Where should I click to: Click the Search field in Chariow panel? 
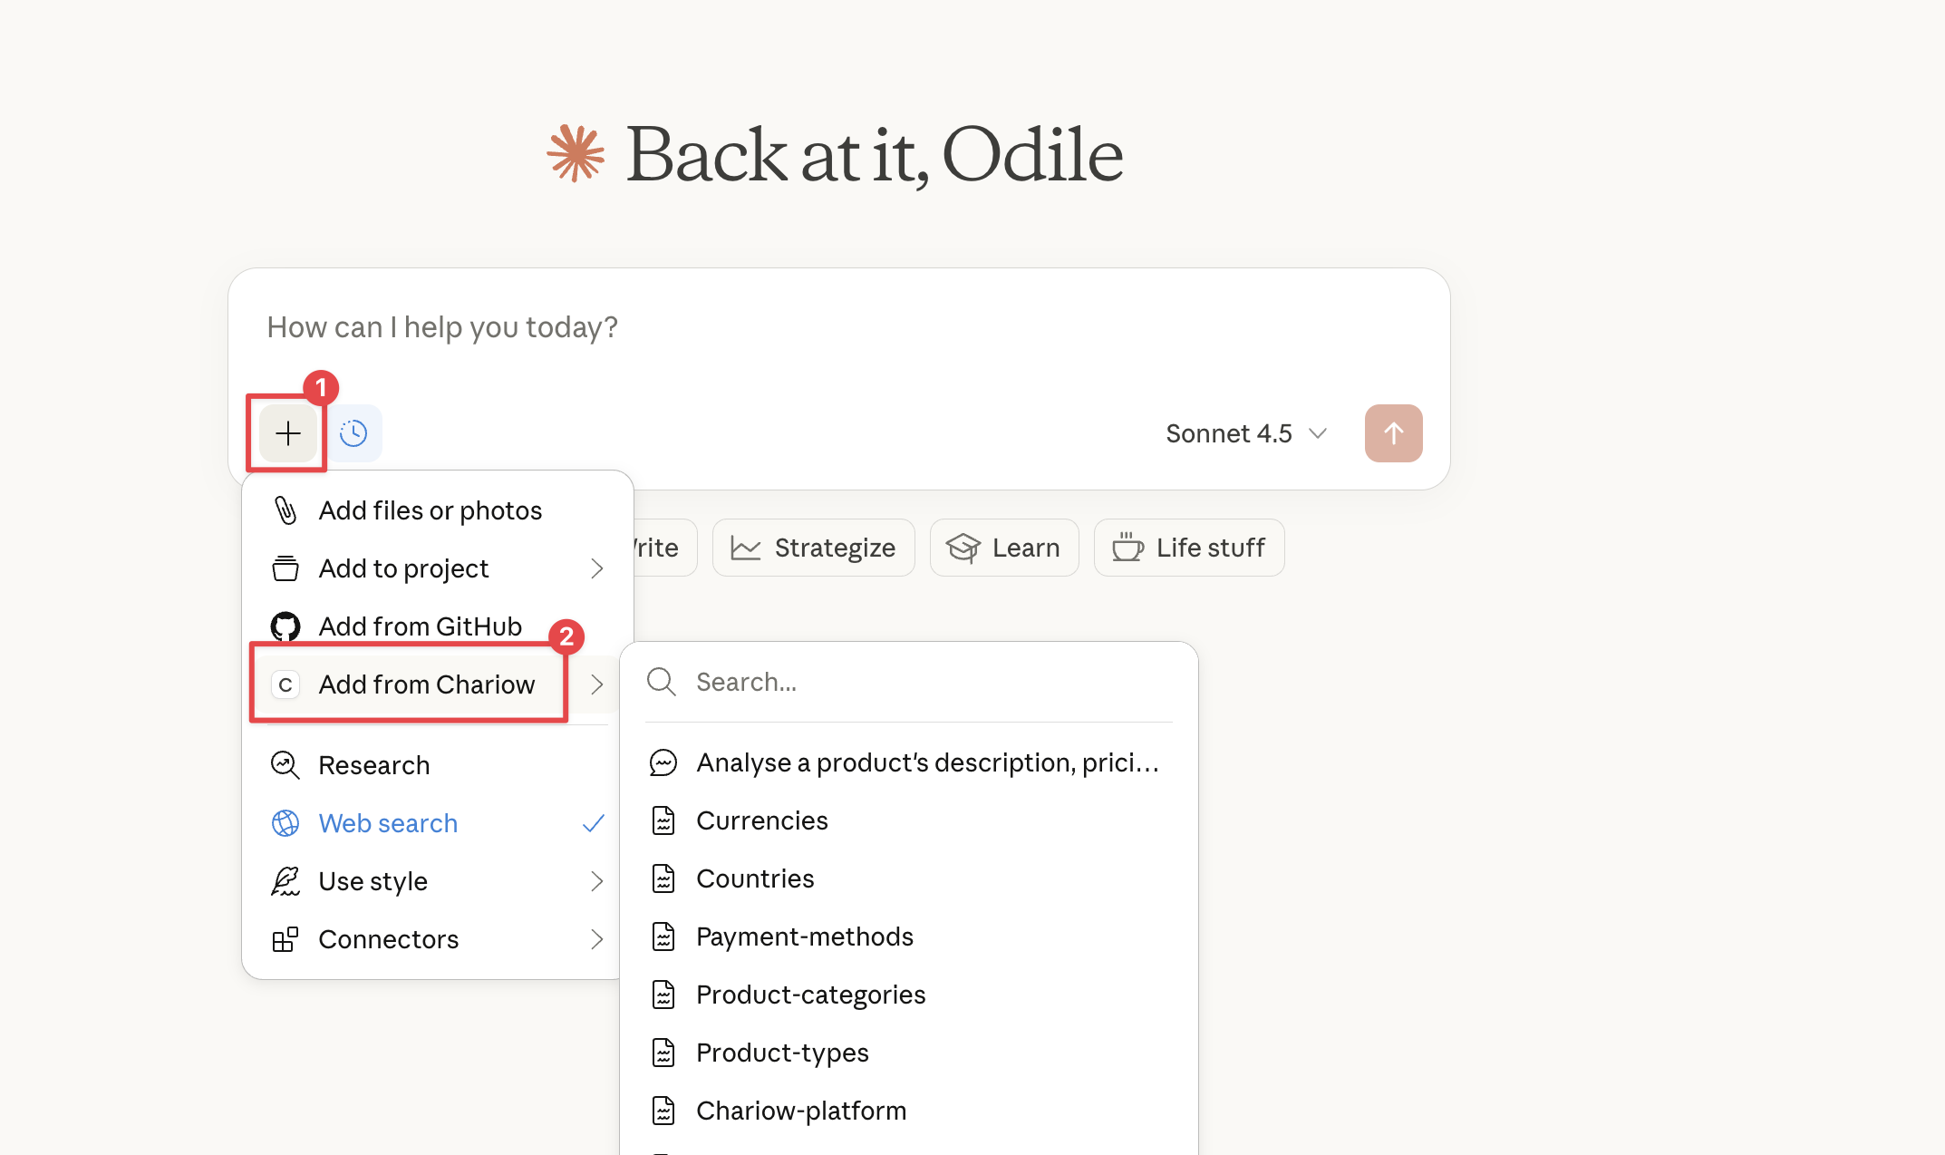924,682
